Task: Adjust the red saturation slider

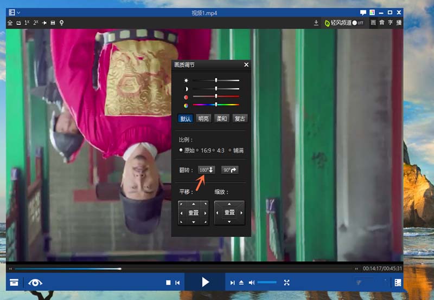Action: (x=216, y=96)
